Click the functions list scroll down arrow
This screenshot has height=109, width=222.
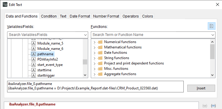(x=213, y=75)
